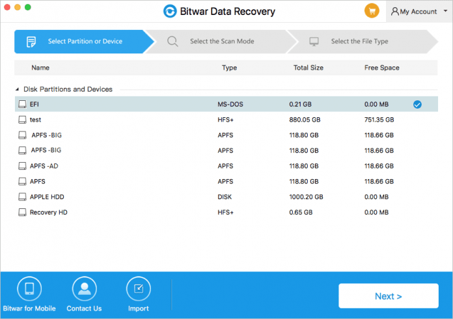
Task: Sort by the Total Size column header
Action: point(309,68)
